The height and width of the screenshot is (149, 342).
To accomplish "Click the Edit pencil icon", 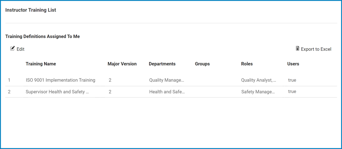I will [13, 49].
